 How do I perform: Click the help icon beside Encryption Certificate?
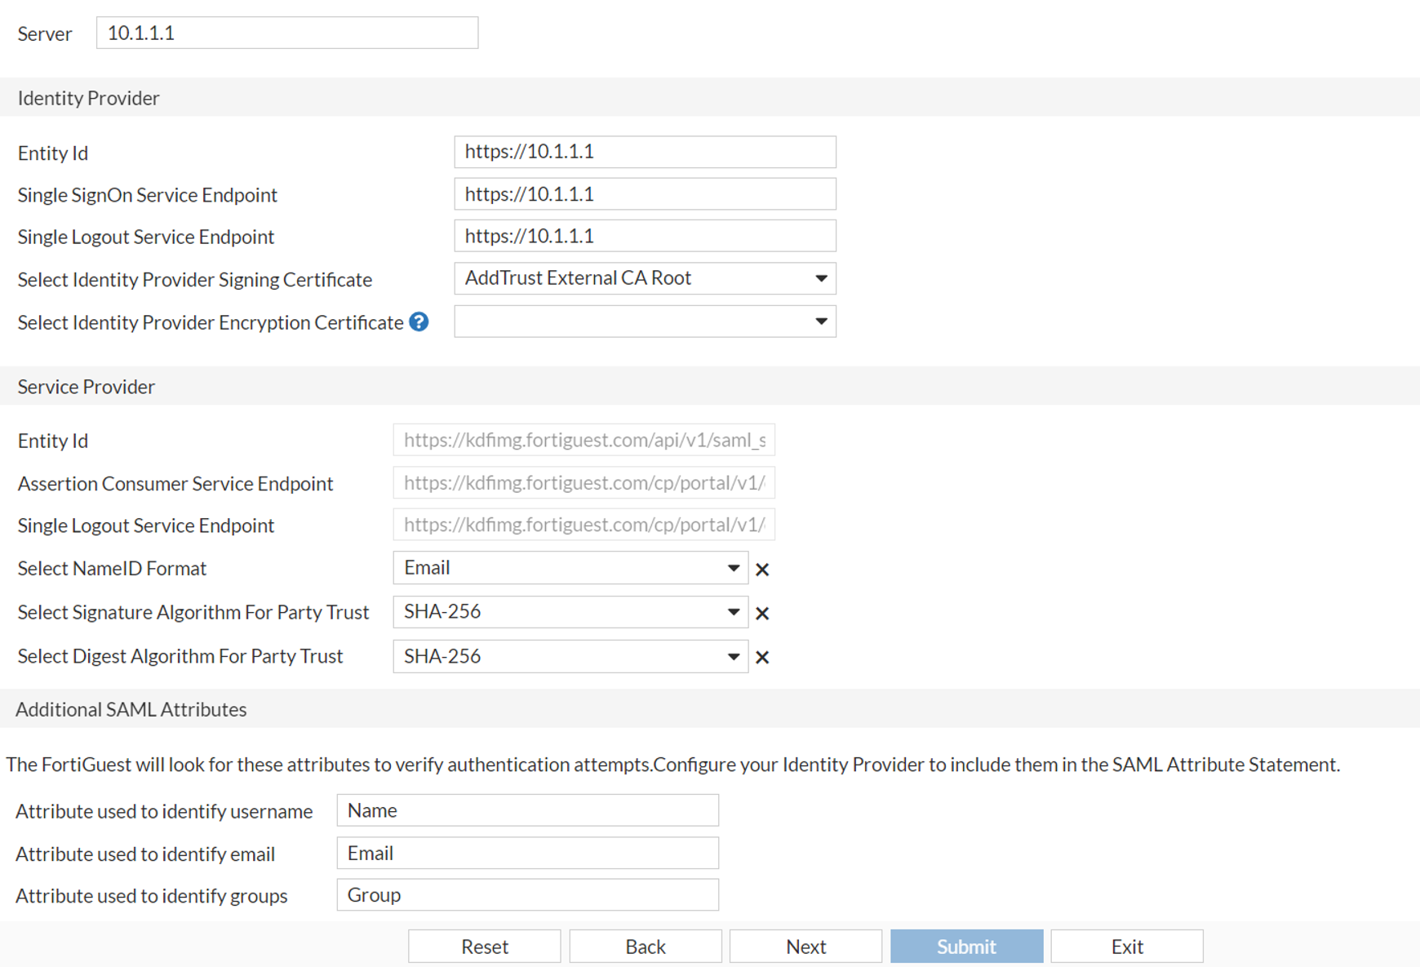click(x=418, y=322)
